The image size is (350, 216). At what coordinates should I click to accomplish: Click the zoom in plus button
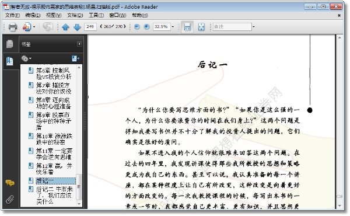coord(146,27)
